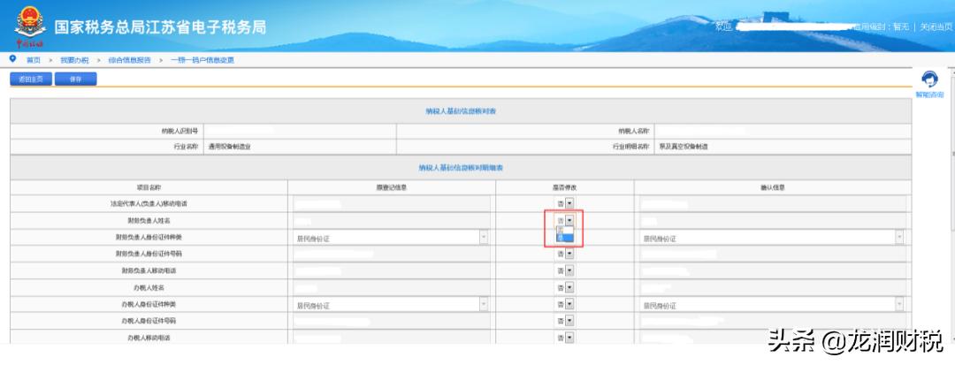Screen dimensions: 955x365
Task: Click 纳税人基础信息核对明细表 section title
Action: [461, 167]
